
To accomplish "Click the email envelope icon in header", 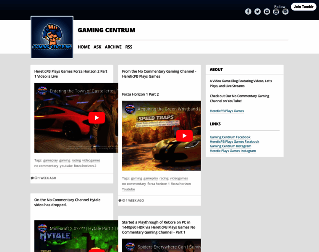I will point(285,12).
